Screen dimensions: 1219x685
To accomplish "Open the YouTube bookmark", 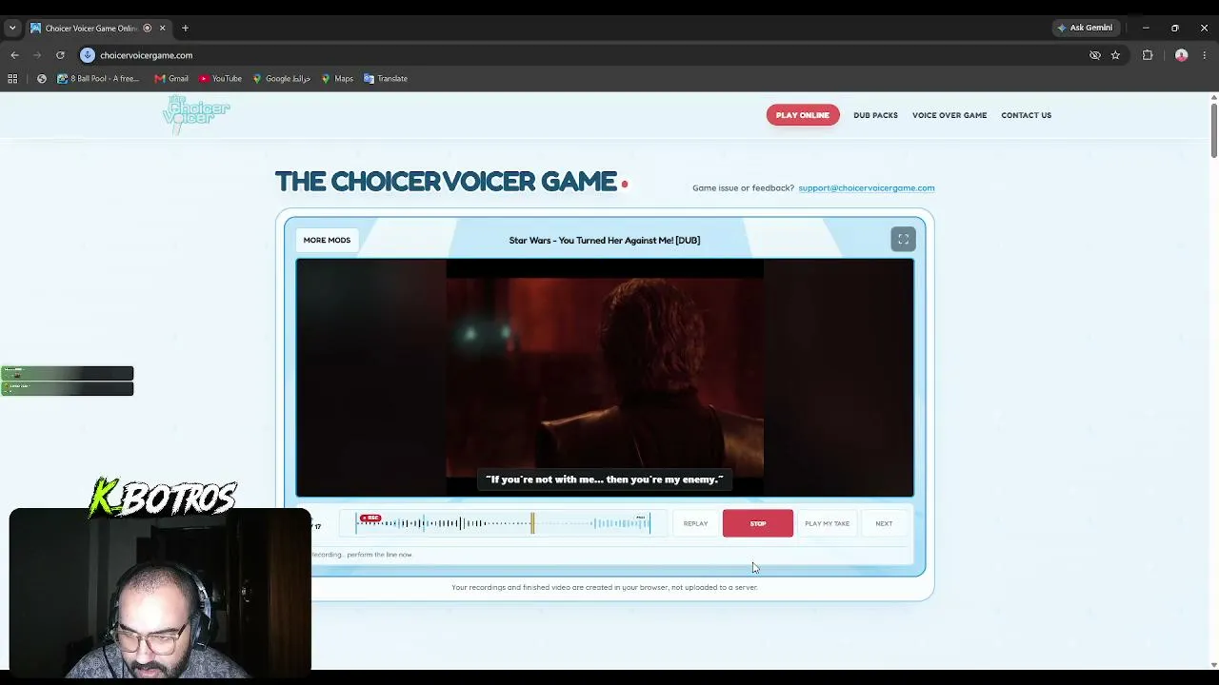I will 220,79.
